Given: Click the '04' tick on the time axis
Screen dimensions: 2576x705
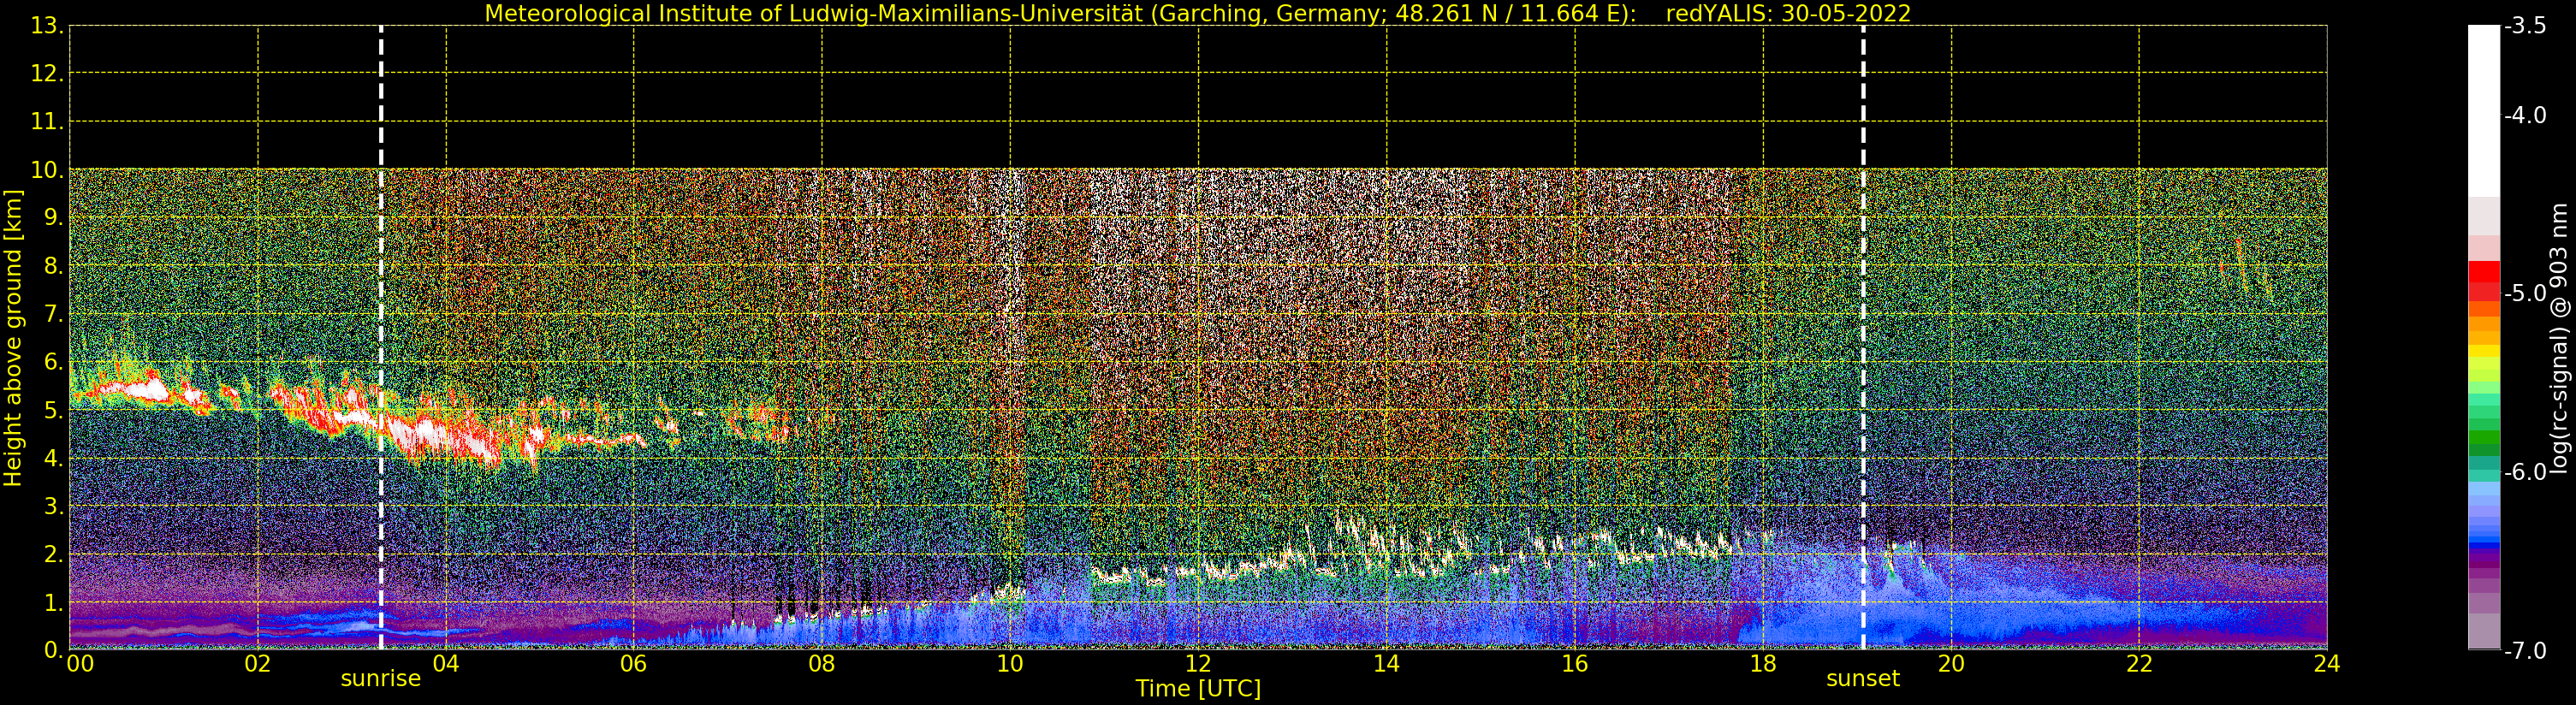Looking at the screenshot, I should point(446,664).
